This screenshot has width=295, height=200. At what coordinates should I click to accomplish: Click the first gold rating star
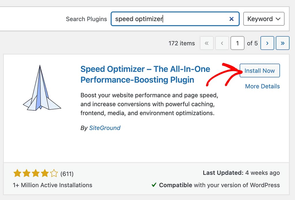pyautogui.click(x=17, y=173)
